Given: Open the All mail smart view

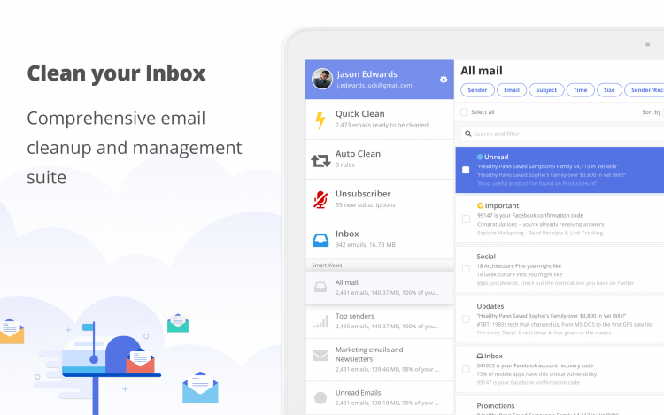Looking at the screenshot, I should [380, 288].
